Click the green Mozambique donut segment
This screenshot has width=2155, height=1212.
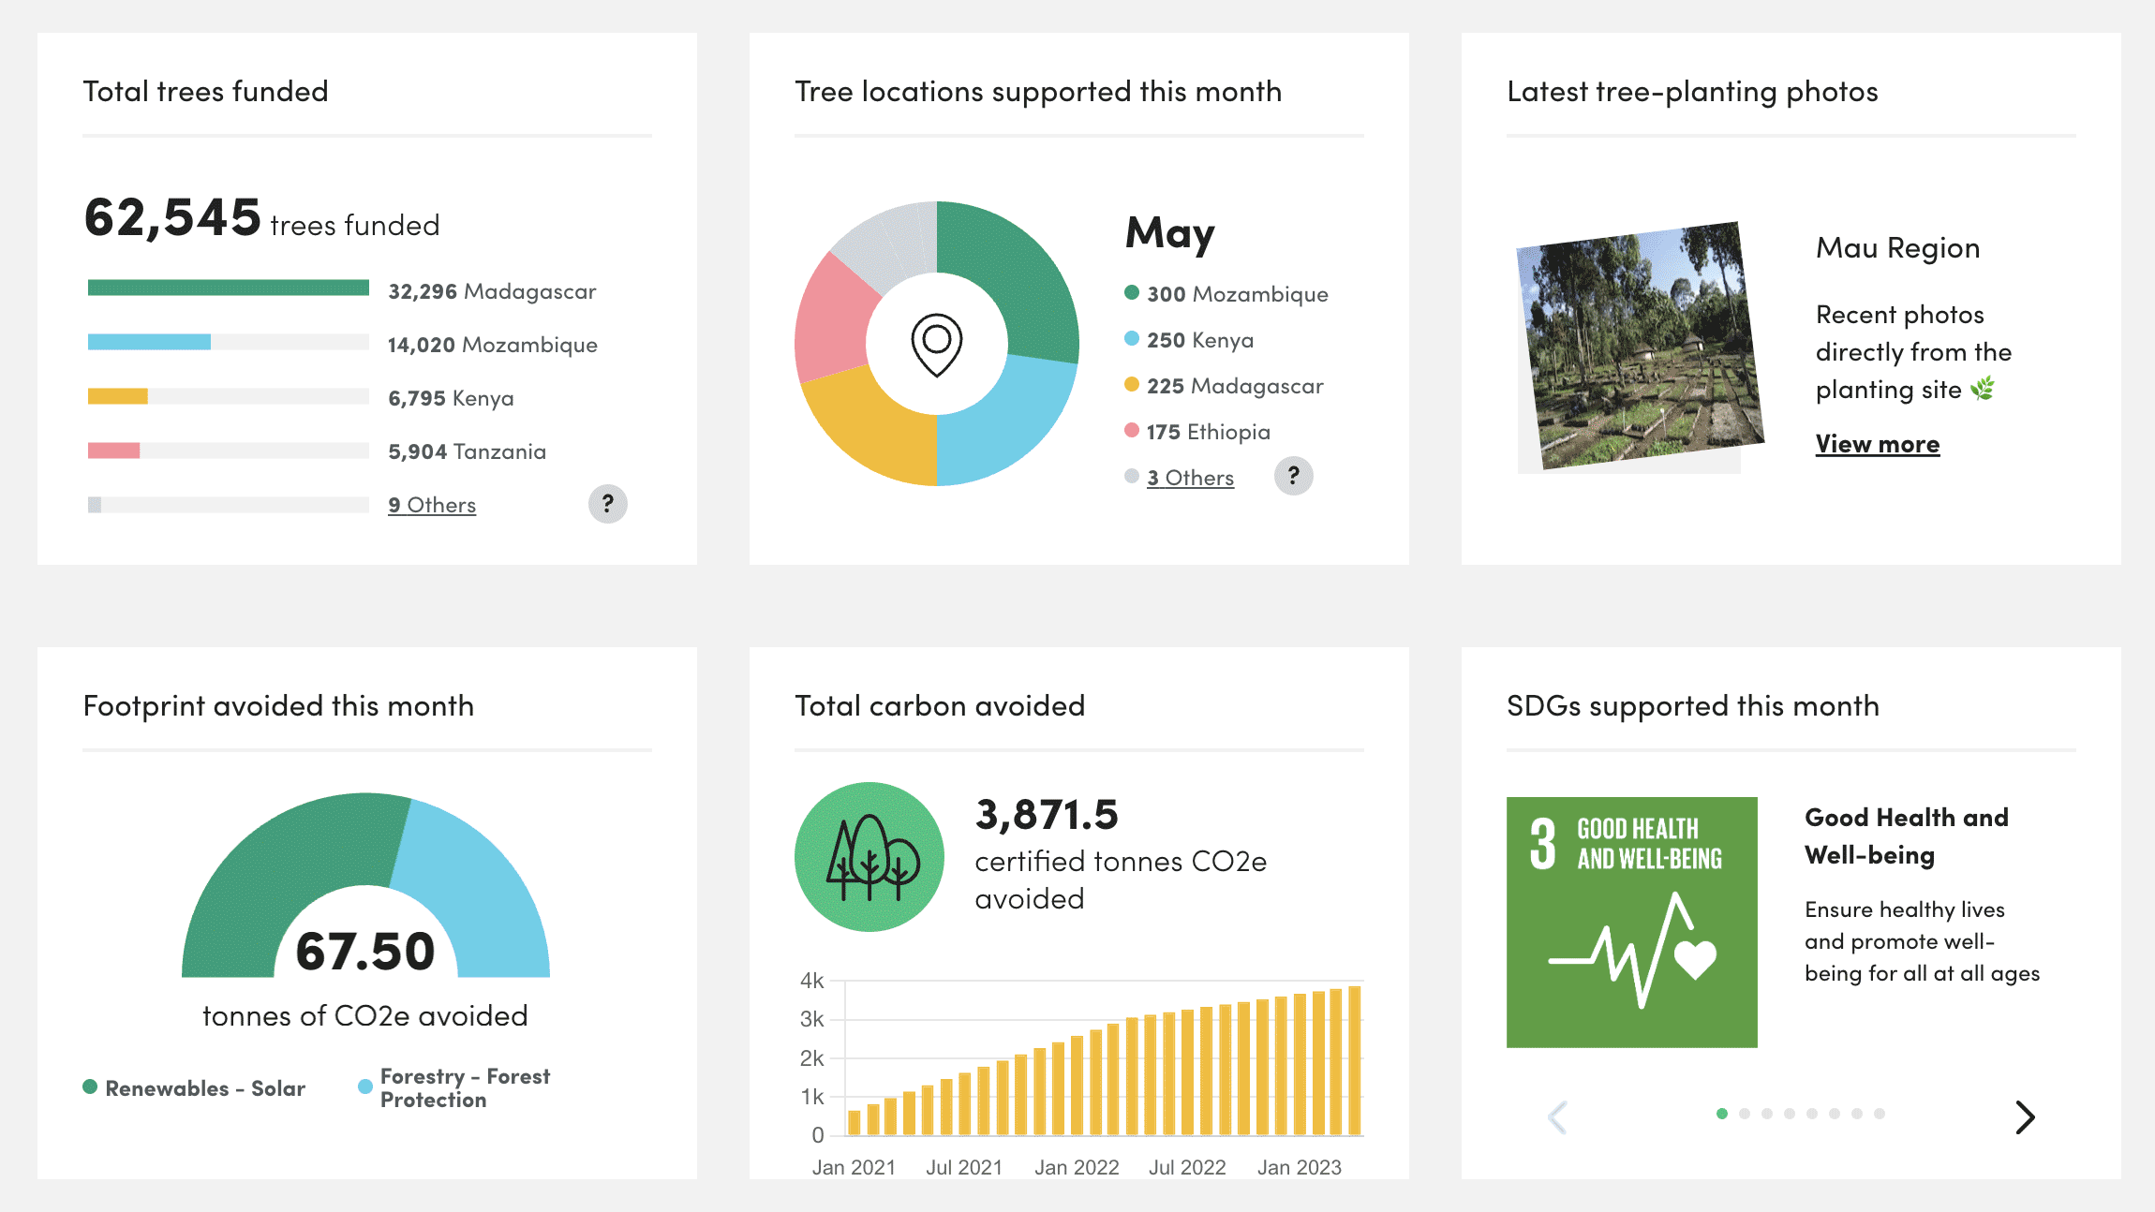pos(1017,272)
